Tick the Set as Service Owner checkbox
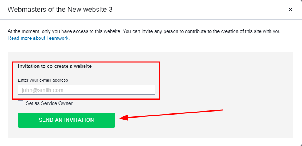302x146 pixels. pyautogui.click(x=20, y=103)
